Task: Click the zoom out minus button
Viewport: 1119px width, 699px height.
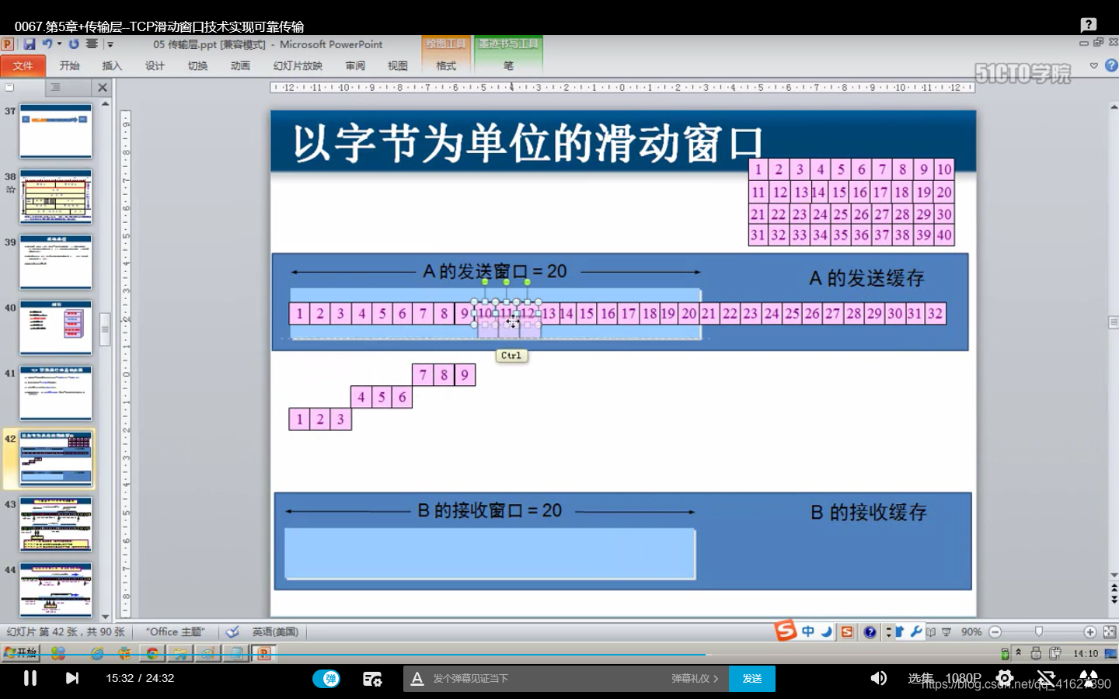Action: 995,632
